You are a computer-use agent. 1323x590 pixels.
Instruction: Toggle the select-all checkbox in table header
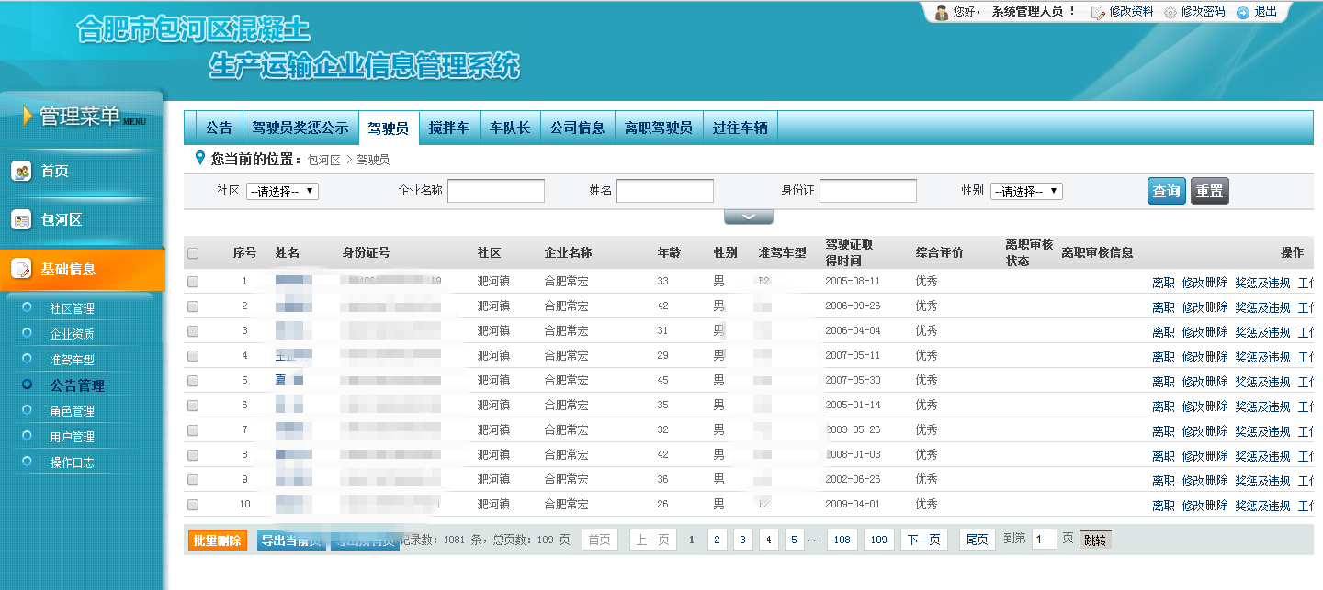pyautogui.click(x=193, y=253)
